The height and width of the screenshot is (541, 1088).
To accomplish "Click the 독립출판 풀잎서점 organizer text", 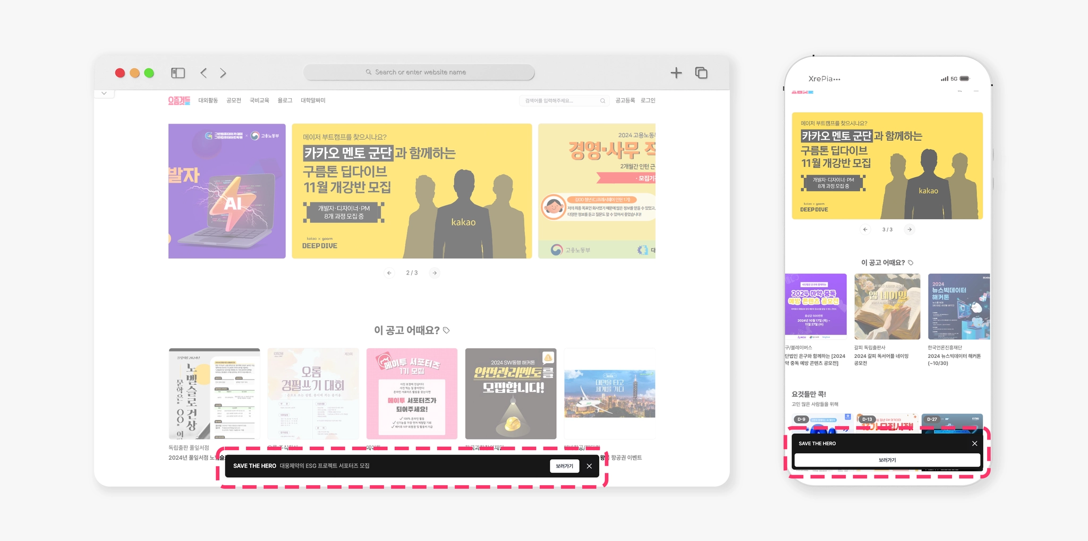I will [189, 448].
